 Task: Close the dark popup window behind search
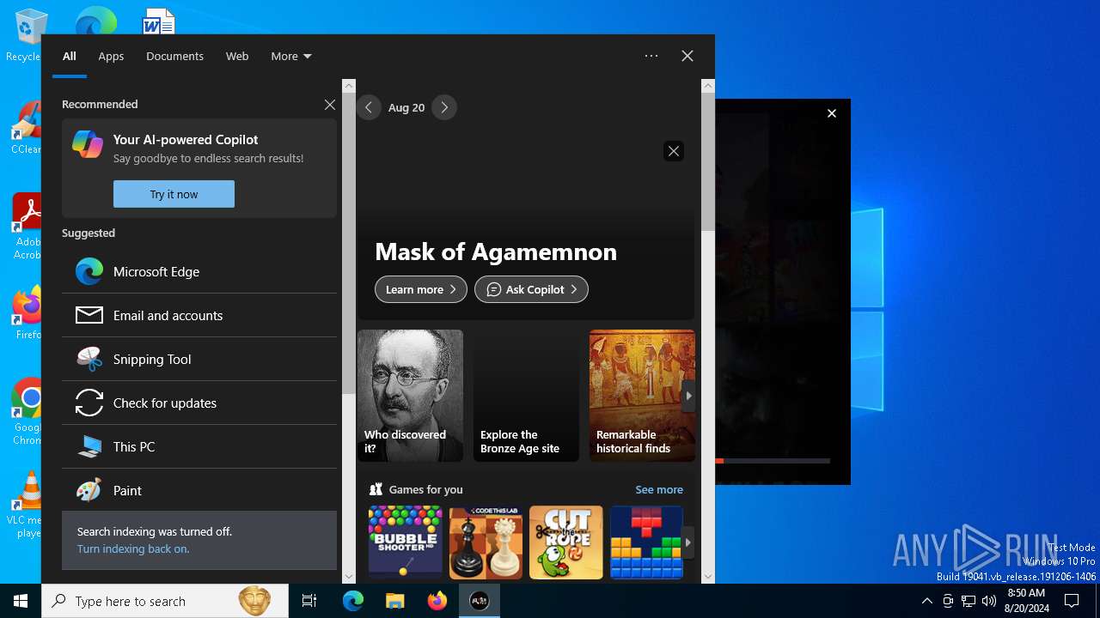tap(832, 113)
